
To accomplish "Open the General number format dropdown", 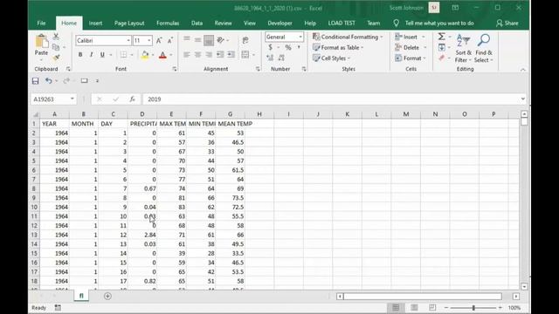I will click(300, 37).
